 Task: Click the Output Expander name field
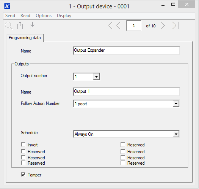pos(126,51)
